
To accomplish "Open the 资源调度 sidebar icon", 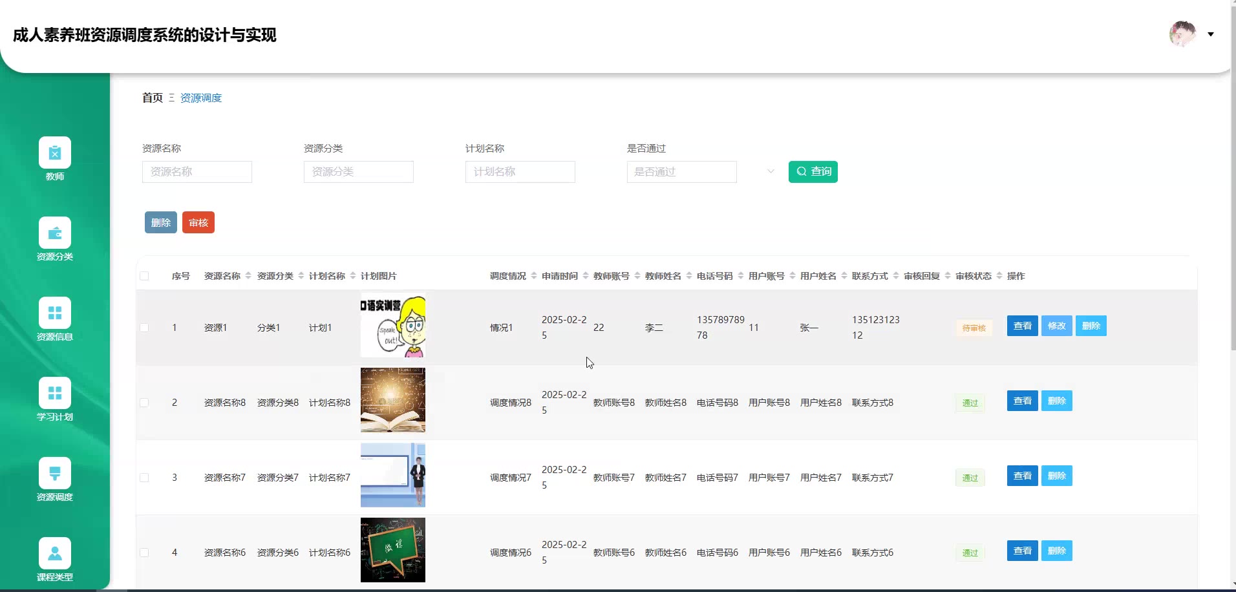I will (55, 474).
